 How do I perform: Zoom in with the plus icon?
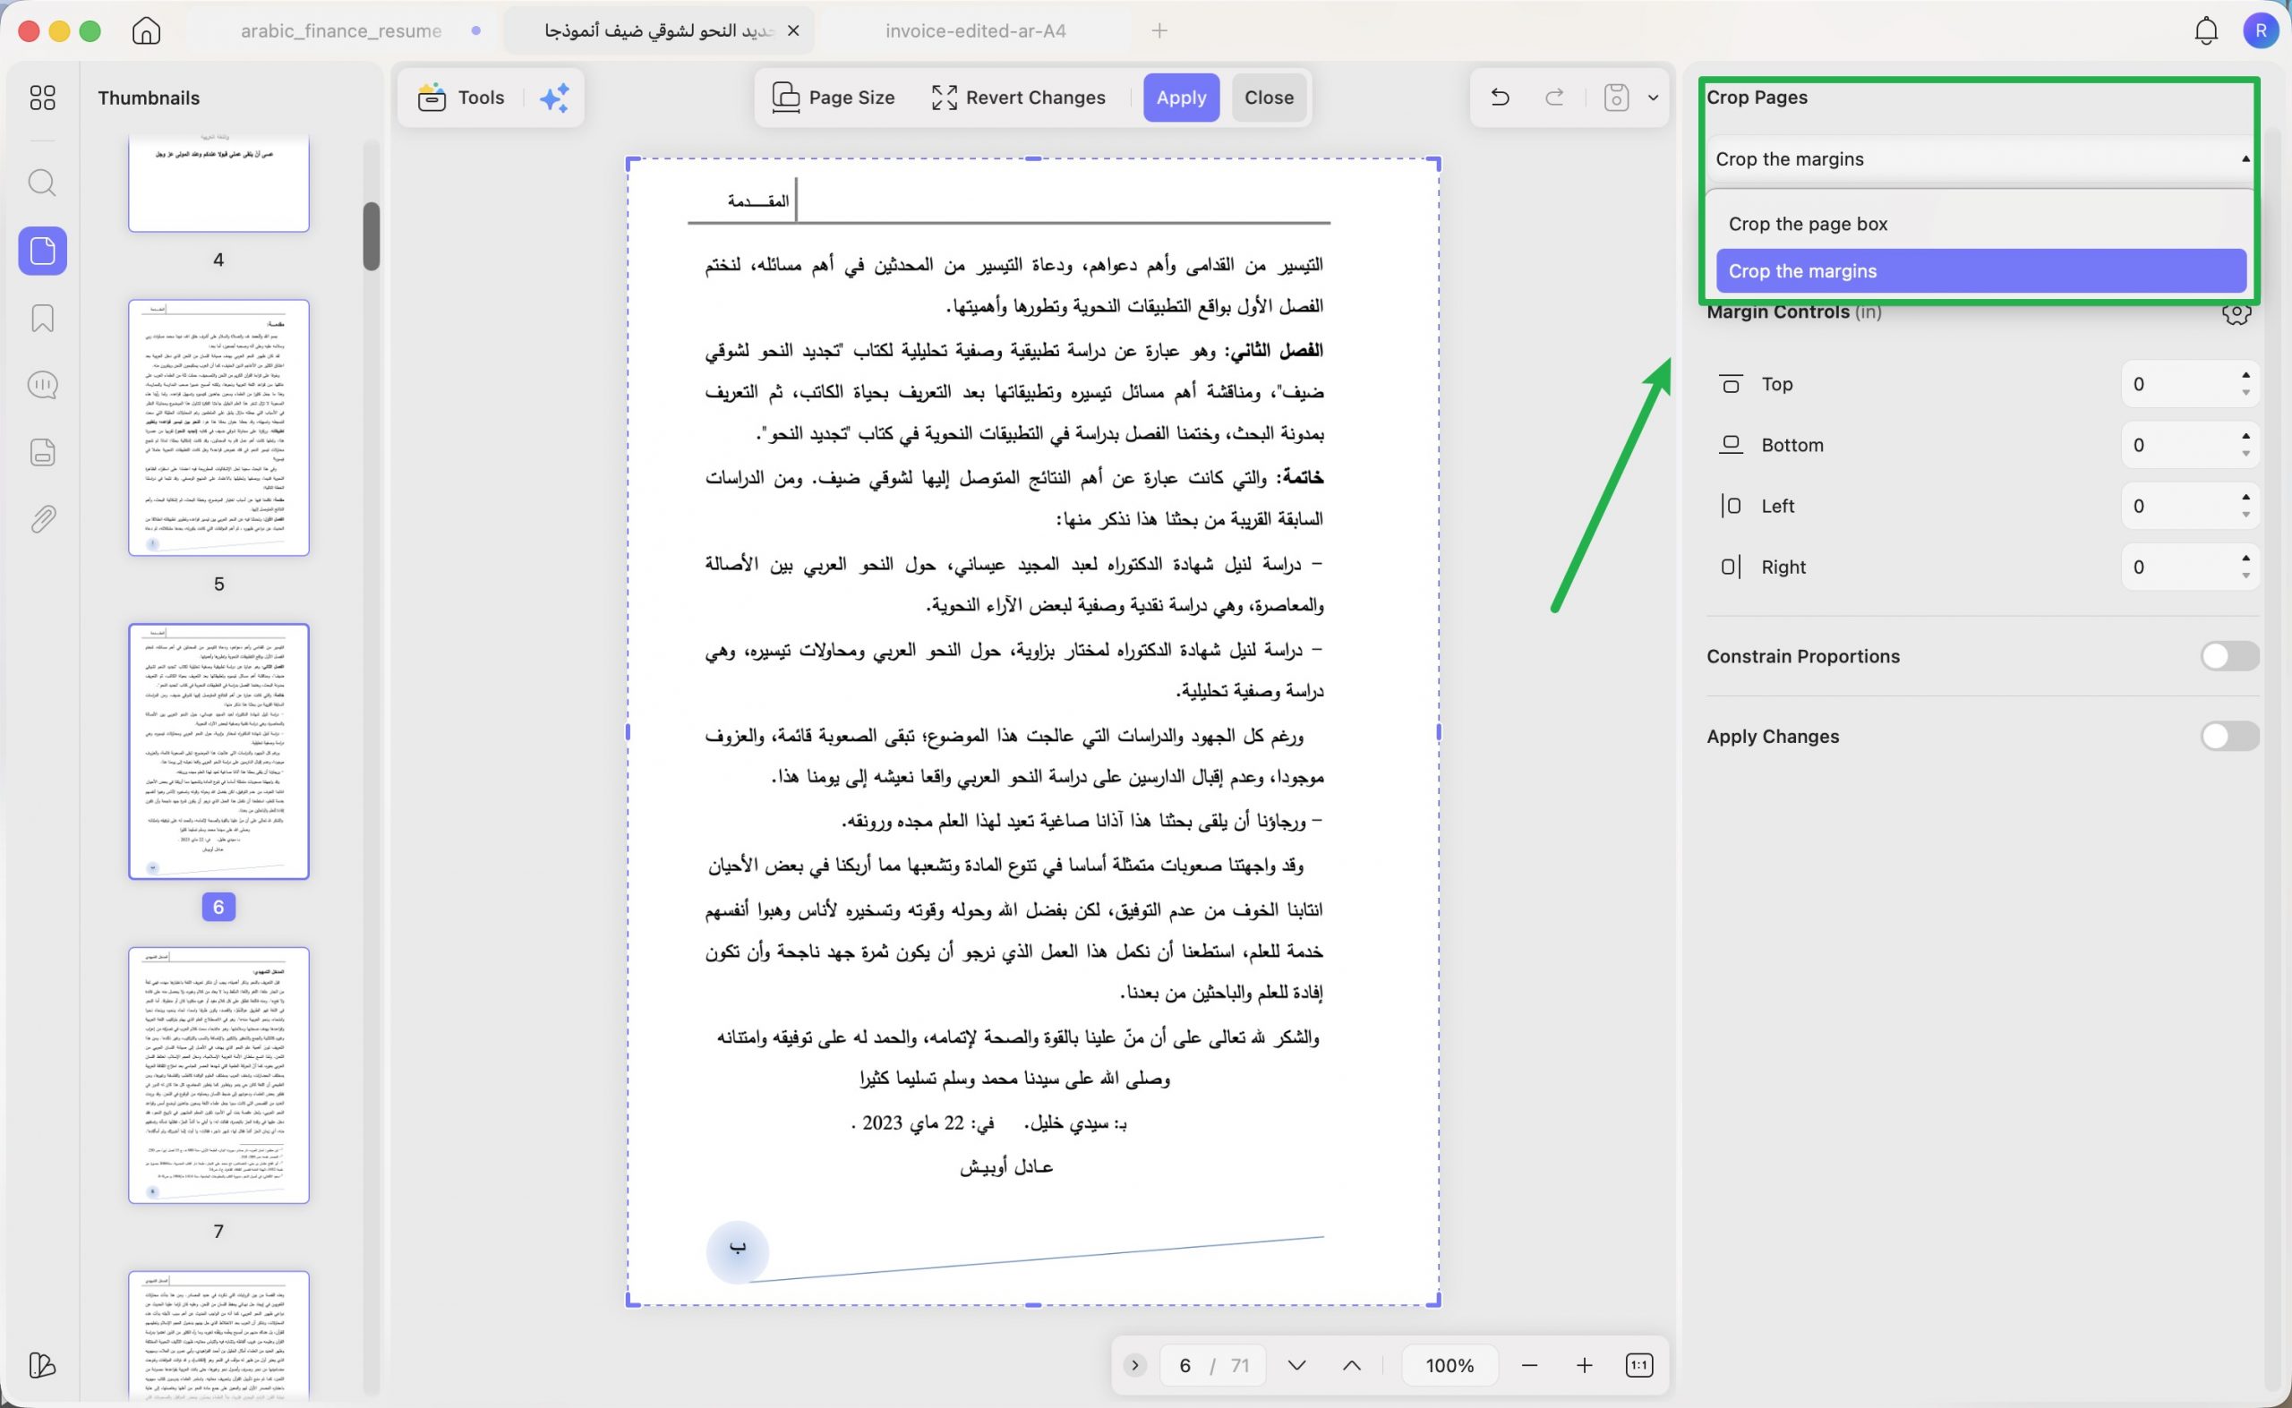pos(1584,1366)
